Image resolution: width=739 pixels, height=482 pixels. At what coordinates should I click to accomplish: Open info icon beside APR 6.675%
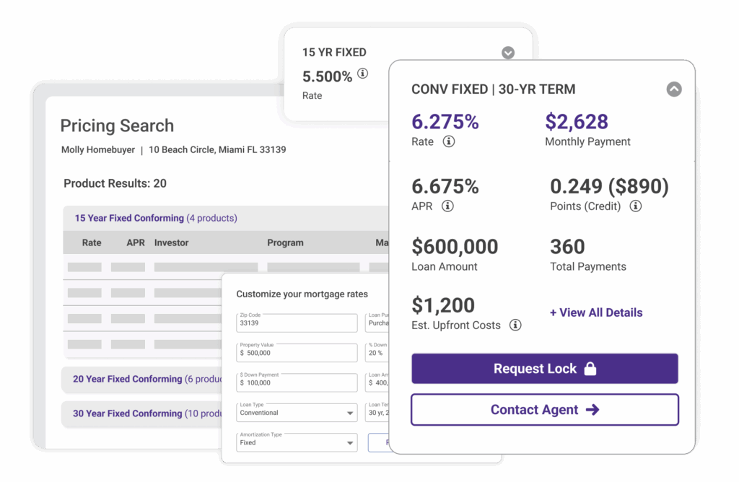(x=447, y=206)
